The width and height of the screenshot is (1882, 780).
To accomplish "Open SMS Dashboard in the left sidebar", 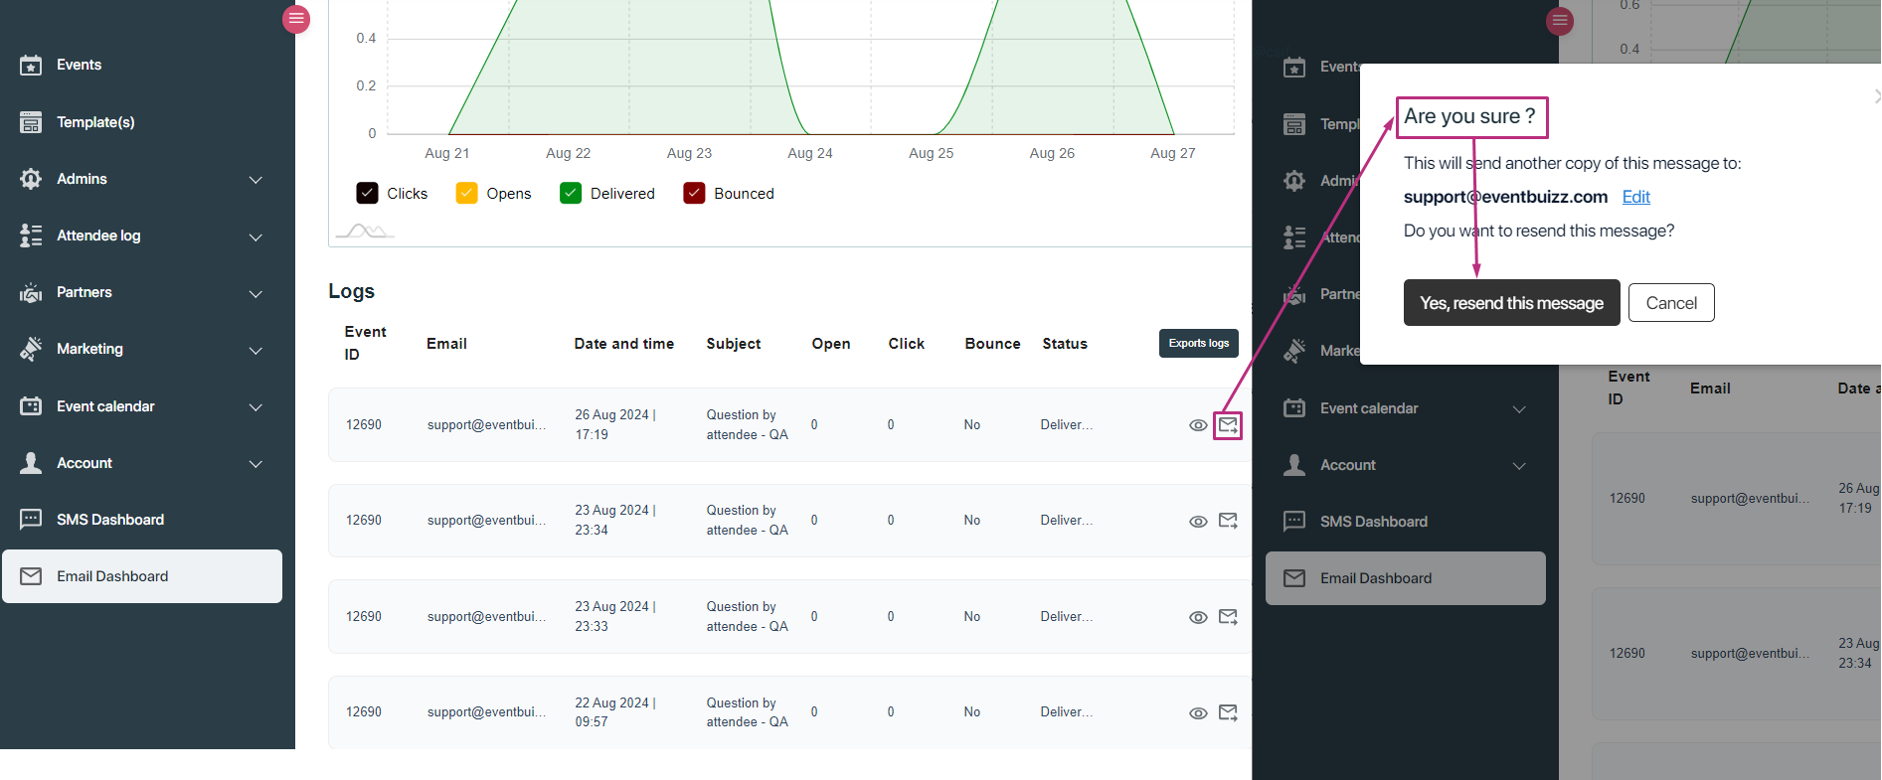I will click(110, 520).
